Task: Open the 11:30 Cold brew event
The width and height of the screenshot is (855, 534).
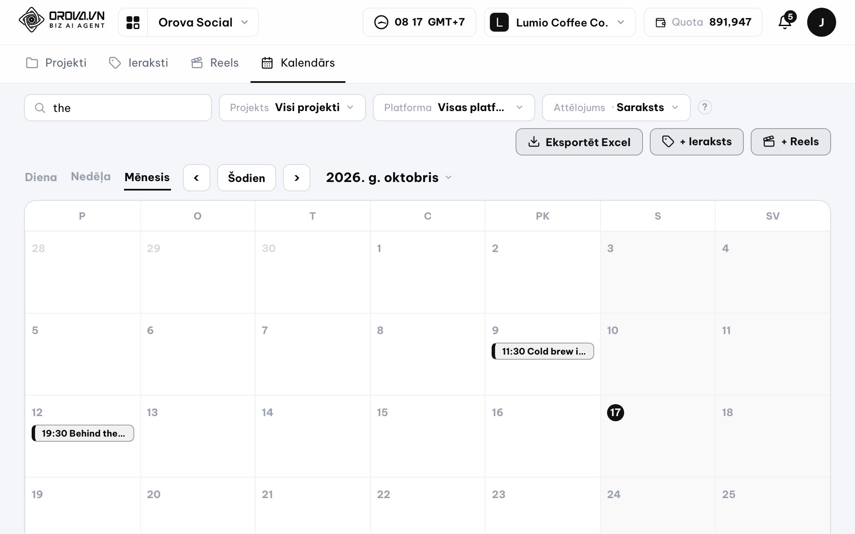Action: coord(543,351)
